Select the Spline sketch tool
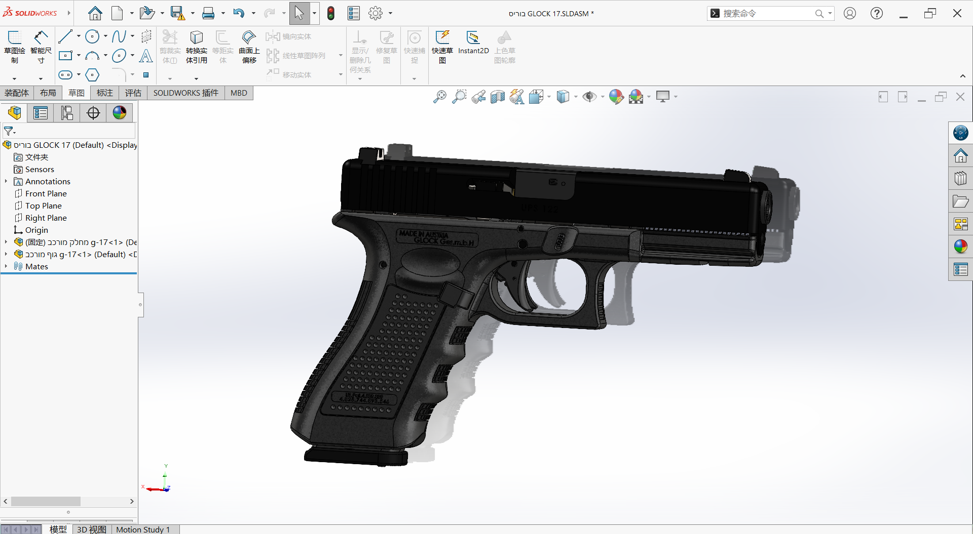This screenshot has width=973, height=534. click(x=119, y=36)
